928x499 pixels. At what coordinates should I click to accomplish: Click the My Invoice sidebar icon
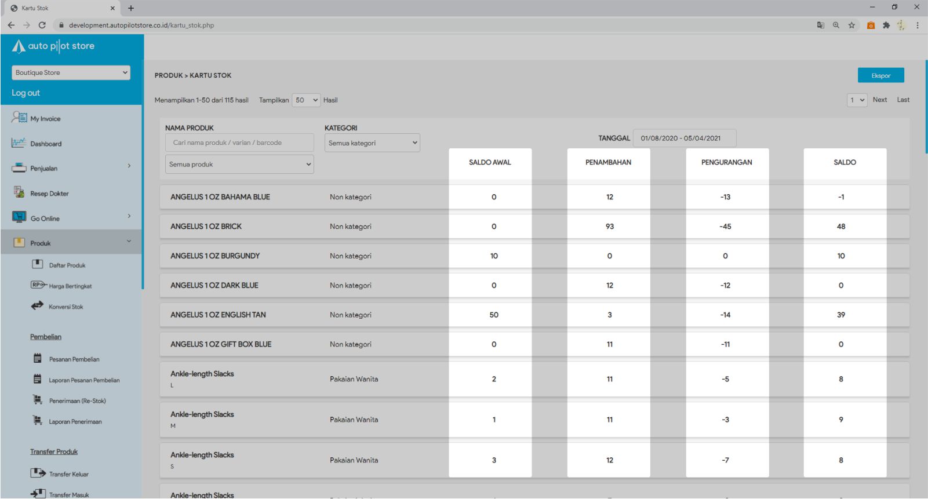pos(19,118)
